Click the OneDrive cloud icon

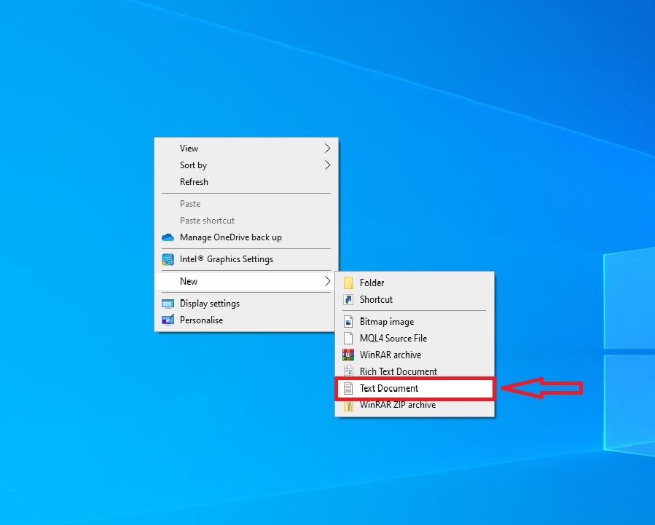(x=168, y=237)
